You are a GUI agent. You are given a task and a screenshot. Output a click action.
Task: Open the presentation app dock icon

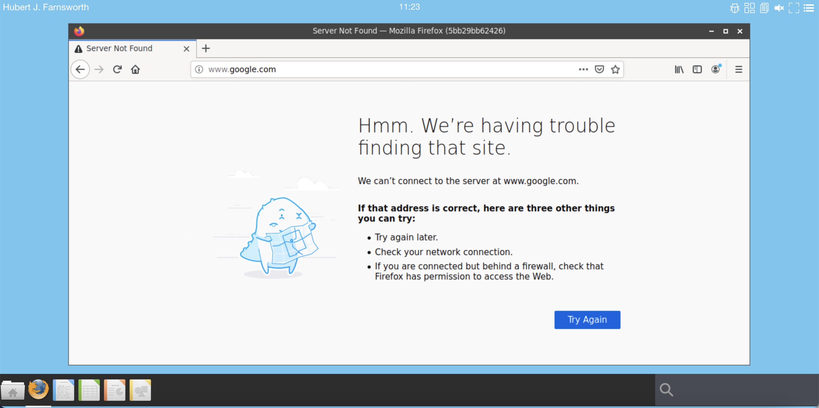pos(114,390)
